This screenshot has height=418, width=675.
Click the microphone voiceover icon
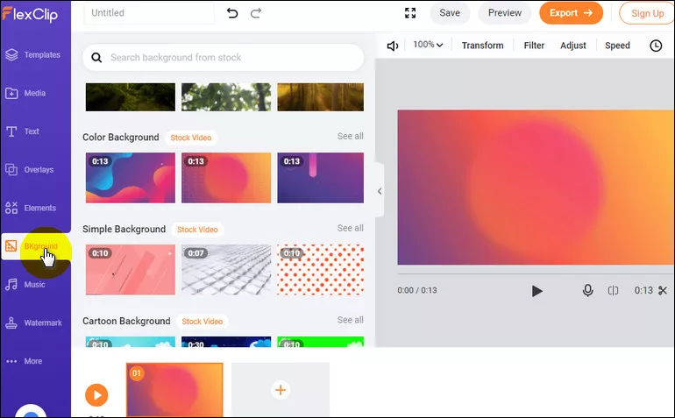click(587, 291)
